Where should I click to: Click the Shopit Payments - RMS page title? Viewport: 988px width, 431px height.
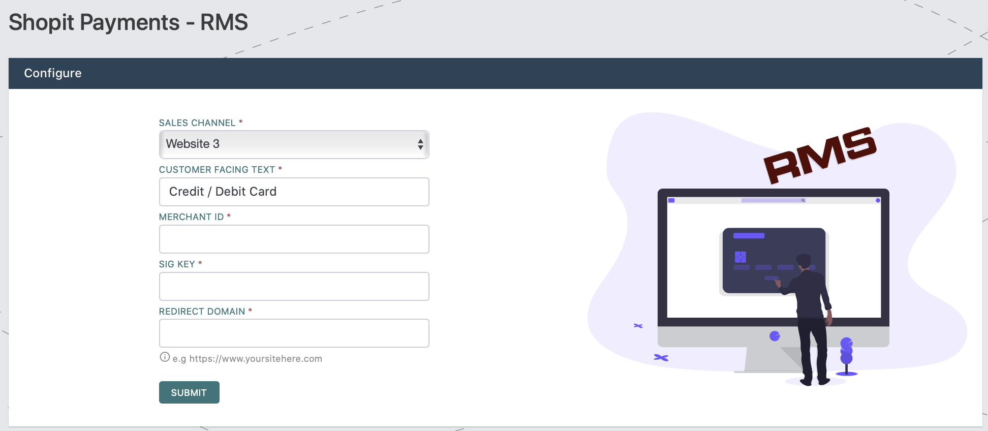(x=128, y=22)
